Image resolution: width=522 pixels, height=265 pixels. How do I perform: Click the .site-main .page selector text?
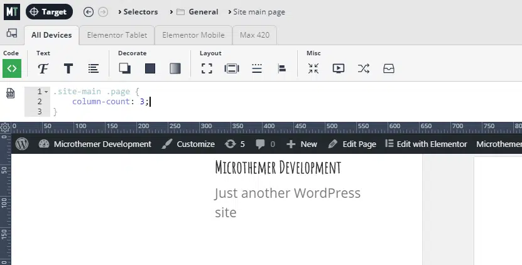pyautogui.click(x=92, y=92)
